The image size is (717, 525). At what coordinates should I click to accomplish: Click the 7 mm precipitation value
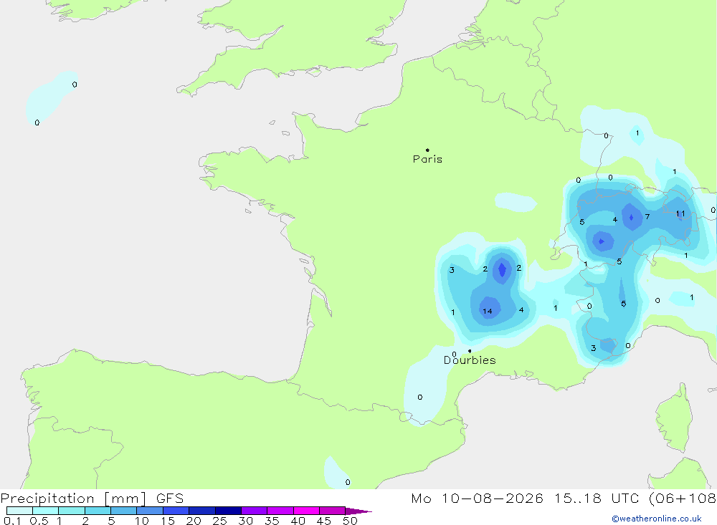pos(647,216)
